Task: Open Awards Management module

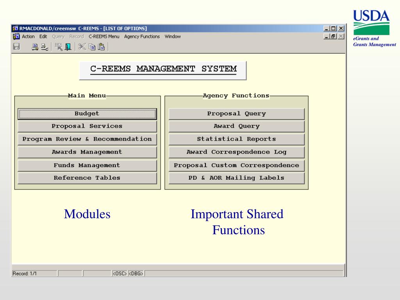Action: pos(87,152)
